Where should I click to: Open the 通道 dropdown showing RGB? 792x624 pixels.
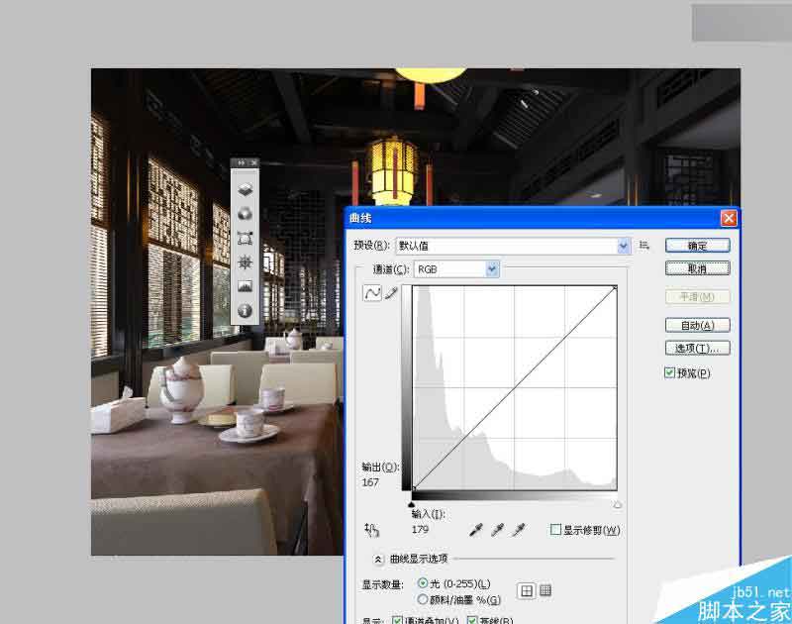coord(490,268)
